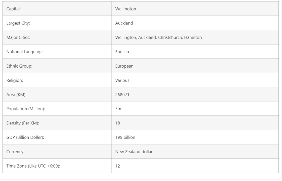Click the 199 billion GDP value
This screenshot has height=181, width=282.
point(125,137)
